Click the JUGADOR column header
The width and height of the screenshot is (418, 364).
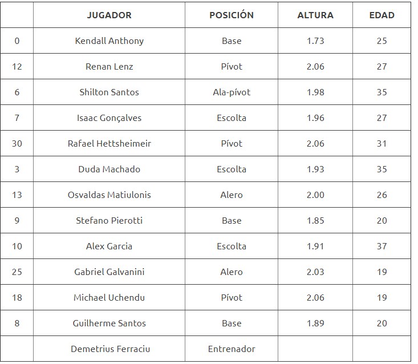point(109,15)
